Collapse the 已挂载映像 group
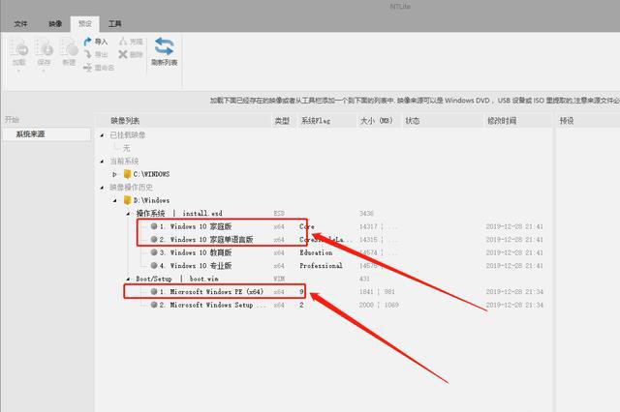This screenshot has width=620, height=412. pyautogui.click(x=102, y=135)
